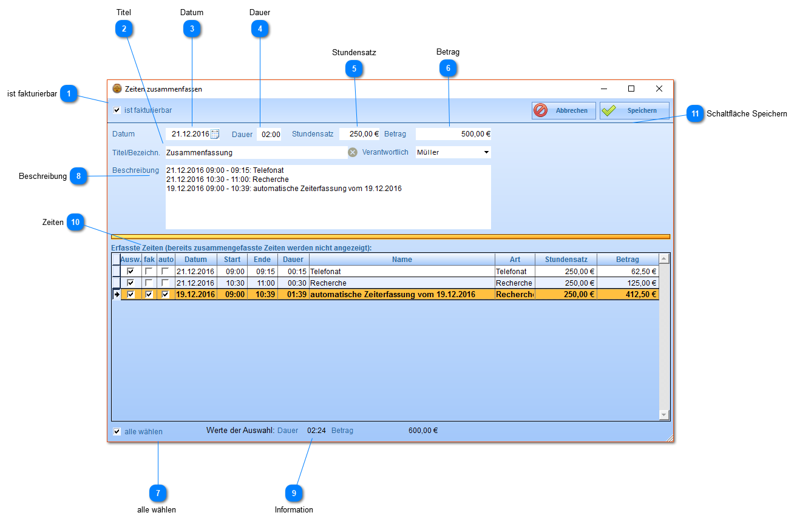
Task: Click the 19.12.2016 date cell
Action: (195, 294)
